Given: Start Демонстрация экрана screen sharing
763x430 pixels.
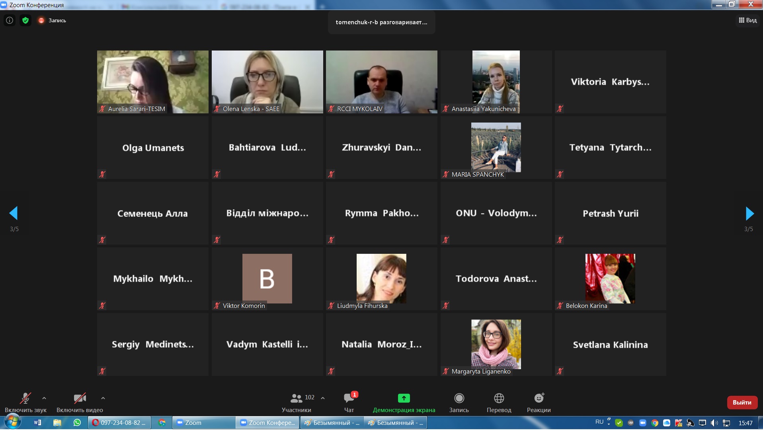Looking at the screenshot, I should 404,403.
